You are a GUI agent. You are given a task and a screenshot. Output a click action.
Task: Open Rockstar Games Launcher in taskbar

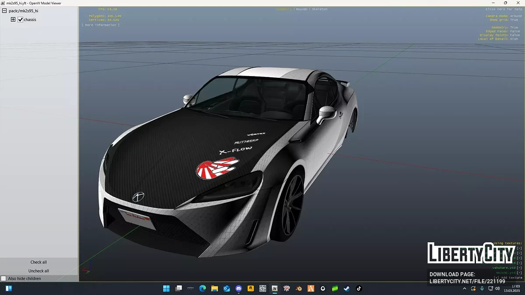pos(251,288)
